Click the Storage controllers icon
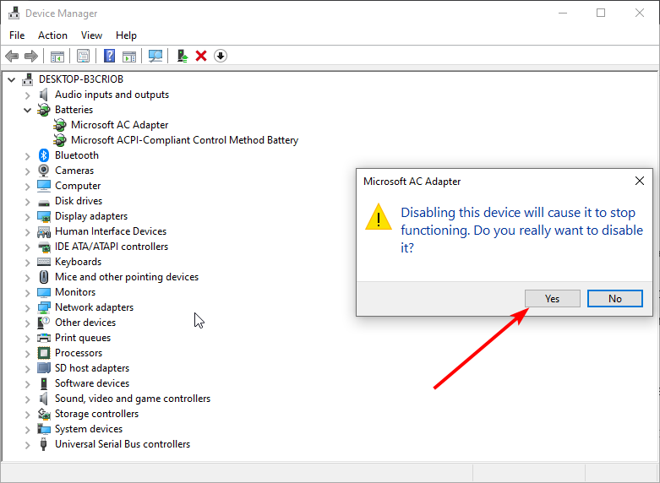The height and width of the screenshot is (483, 660). [x=44, y=414]
